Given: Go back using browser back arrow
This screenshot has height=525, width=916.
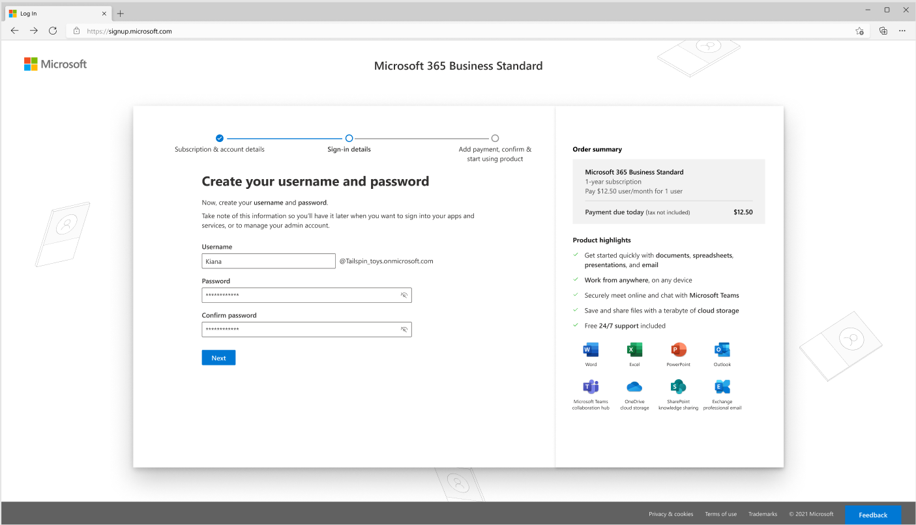Looking at the screenshot, I should 15,31.
